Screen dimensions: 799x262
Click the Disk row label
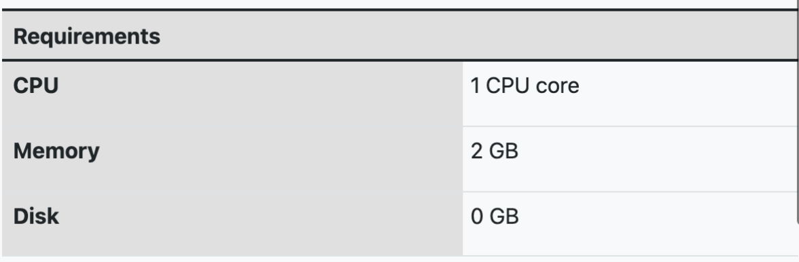tap(36, 217)
